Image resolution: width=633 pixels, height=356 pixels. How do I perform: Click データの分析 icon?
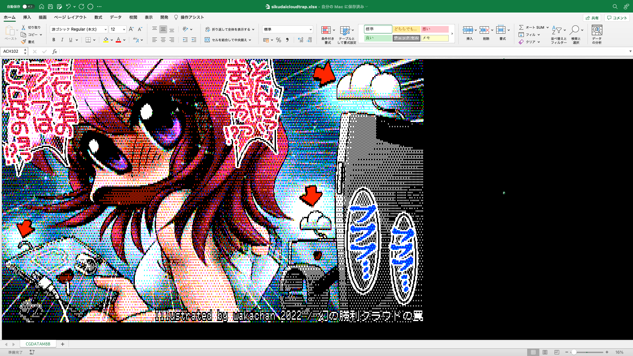[x=597, y=30]
